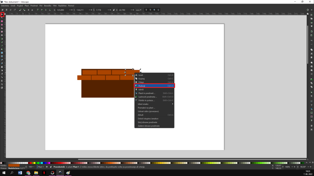Toggle the width/height ratio lock

[114, 10]
